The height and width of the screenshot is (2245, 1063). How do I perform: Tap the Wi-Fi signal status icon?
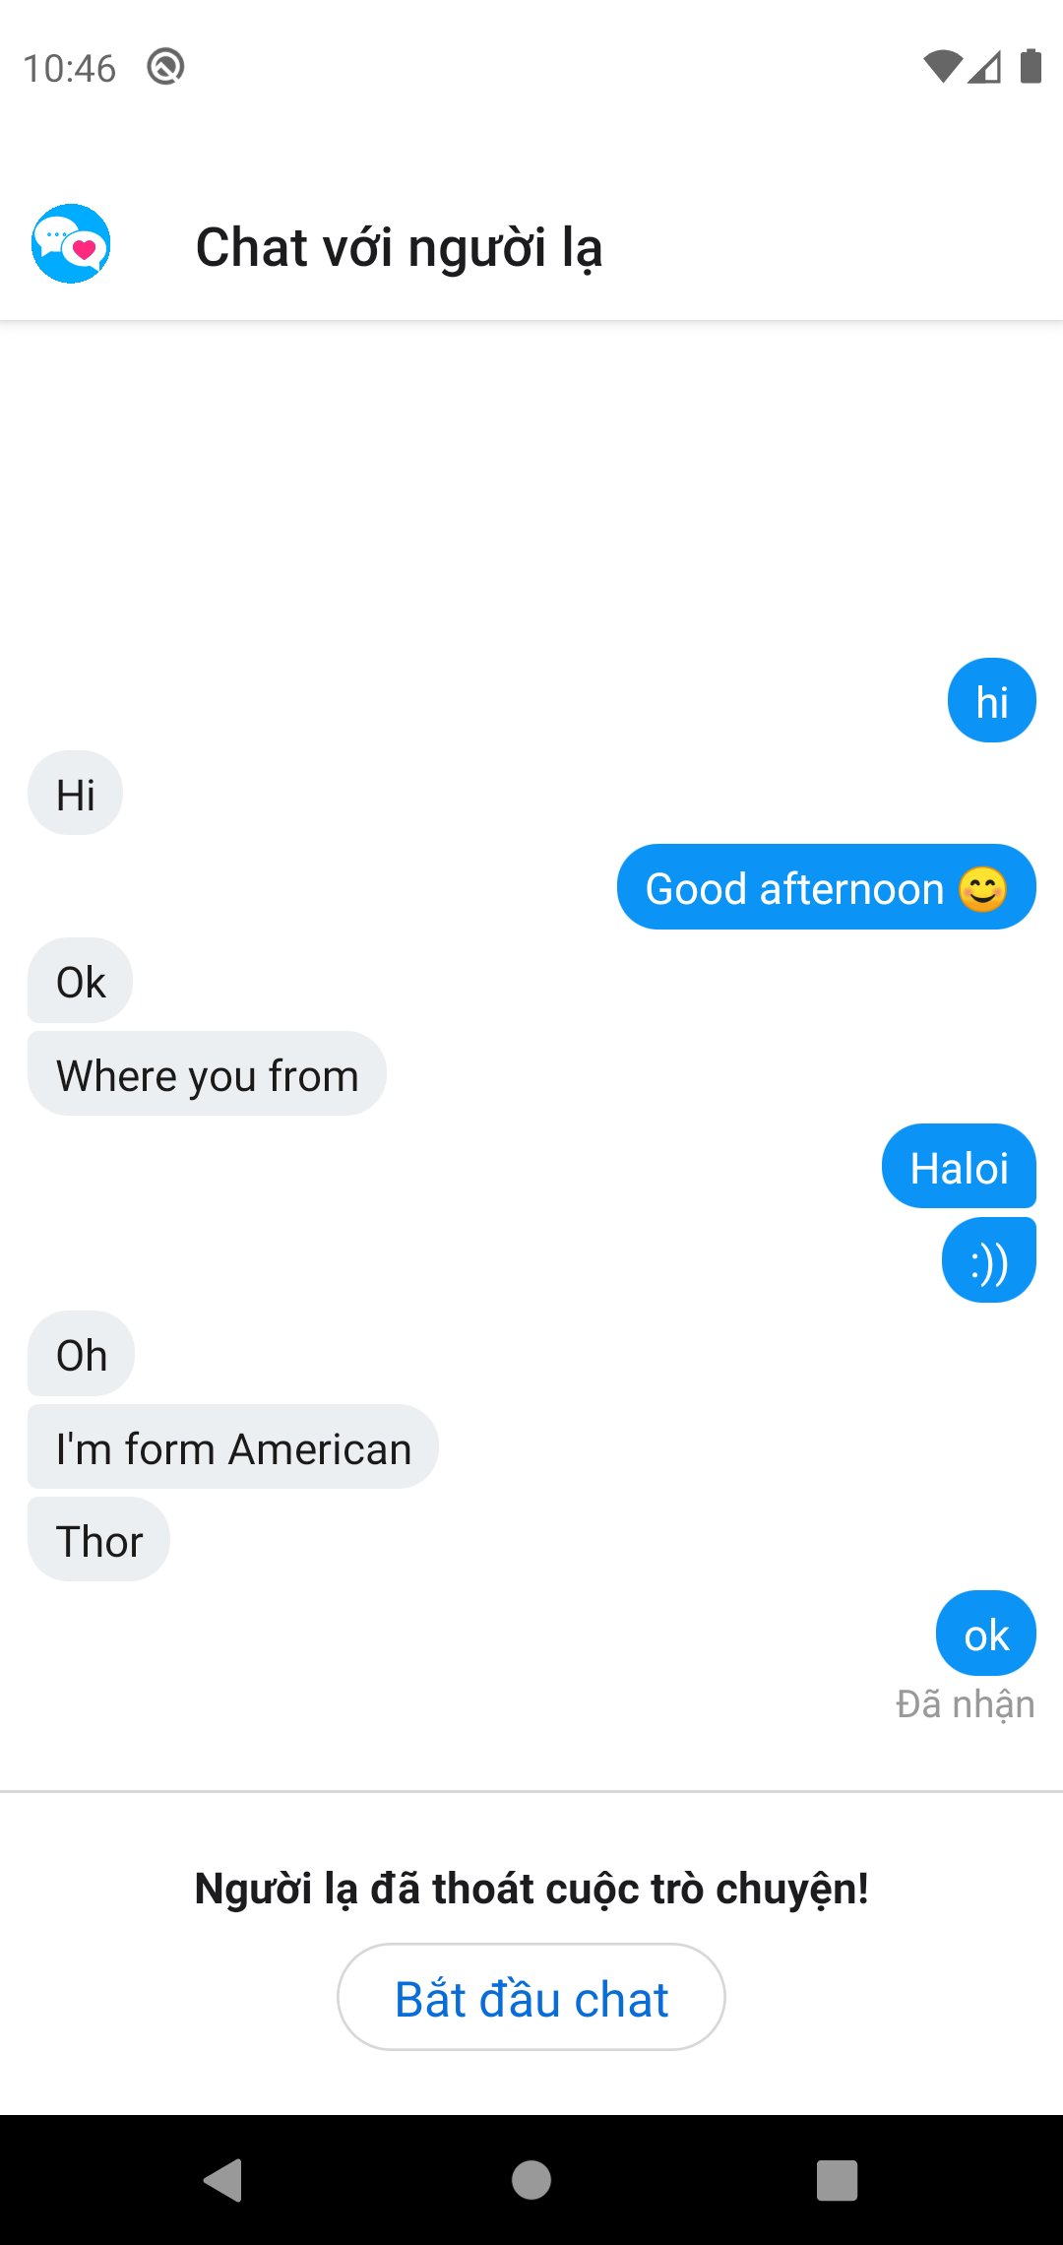942,67
